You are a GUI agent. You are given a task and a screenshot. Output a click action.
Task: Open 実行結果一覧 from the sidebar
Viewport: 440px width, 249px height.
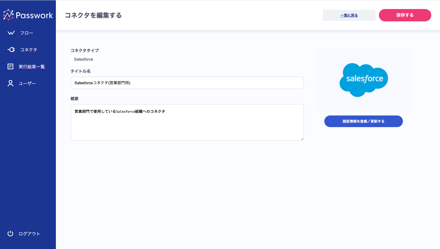32,67
